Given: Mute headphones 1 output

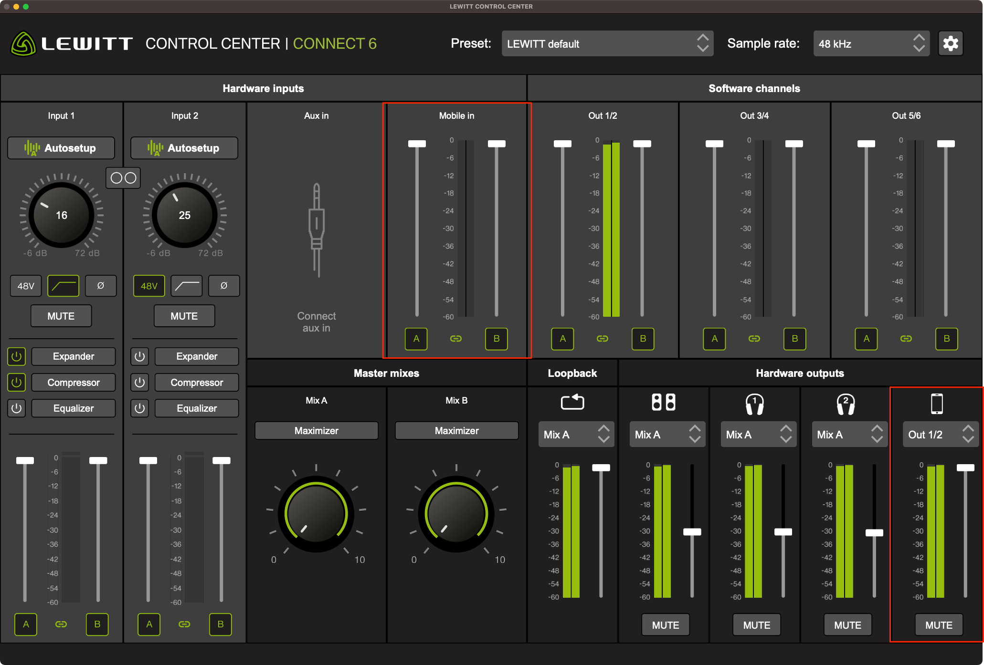Looking at the screenshot, I should (757, 624).
